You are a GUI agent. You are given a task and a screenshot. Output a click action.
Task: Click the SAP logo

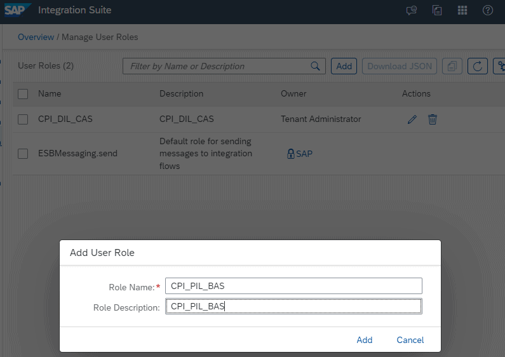(x=17, y=10)
